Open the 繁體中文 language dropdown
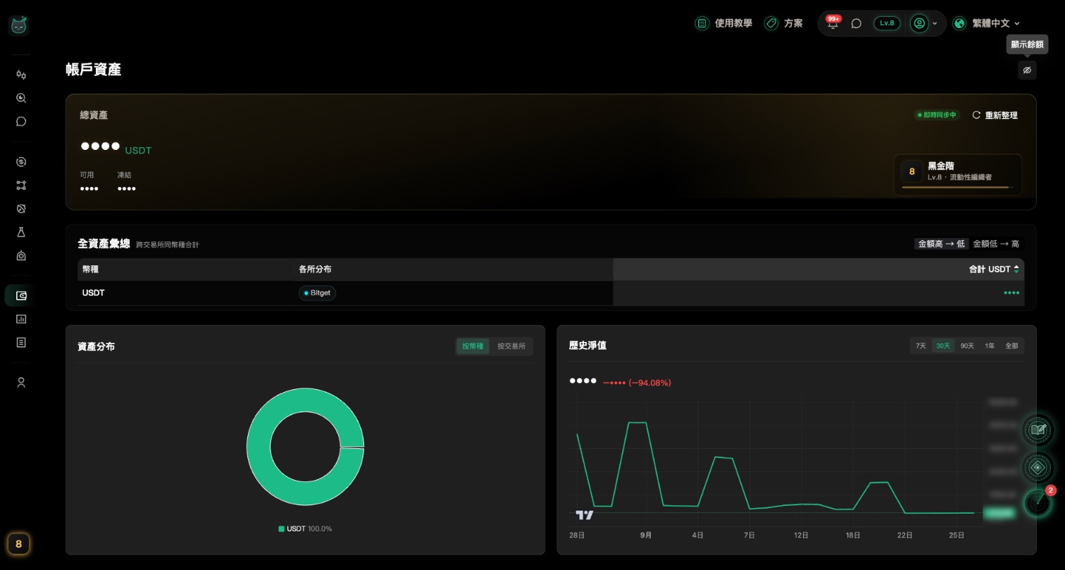This screenshot has width=1065, height=570. [x=986, y=23]
